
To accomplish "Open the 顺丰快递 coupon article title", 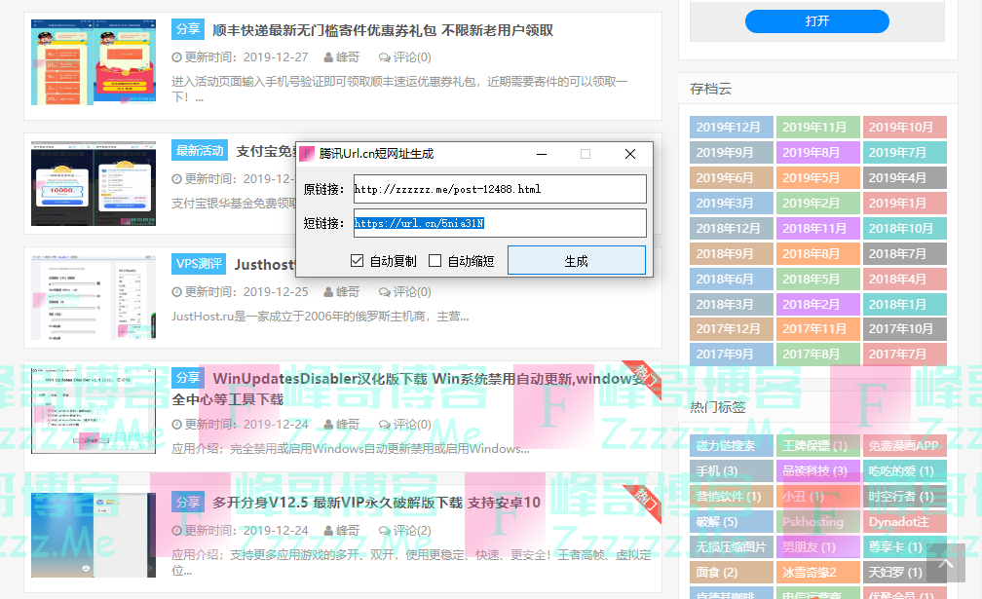I will point(383,30).
